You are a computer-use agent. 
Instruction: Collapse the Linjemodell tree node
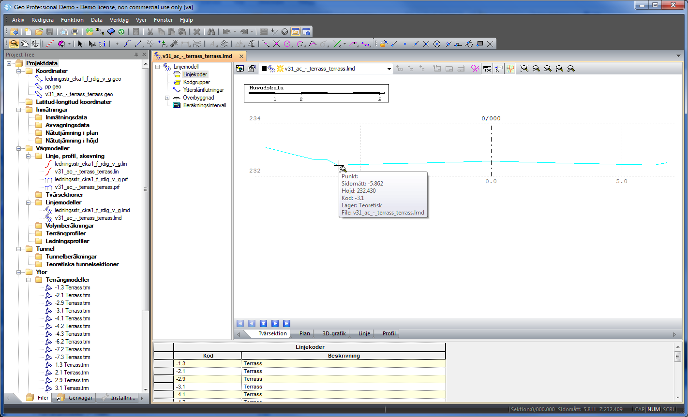coord(158,67)
